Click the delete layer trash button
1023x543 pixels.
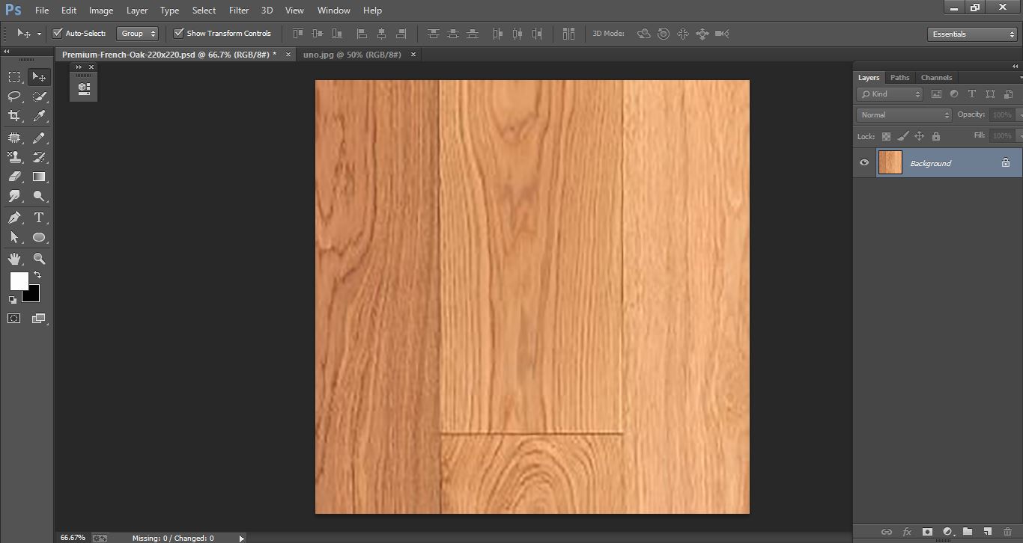pos(1009,532)
